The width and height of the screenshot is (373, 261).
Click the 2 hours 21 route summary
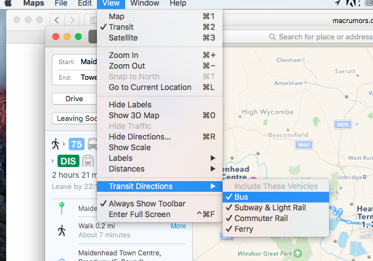click(74, 175)
